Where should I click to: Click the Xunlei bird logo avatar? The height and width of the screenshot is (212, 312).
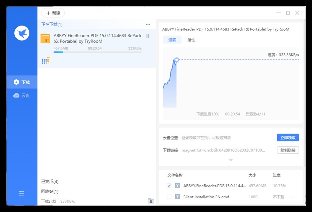pyautogui.click(x=22, y=33)
